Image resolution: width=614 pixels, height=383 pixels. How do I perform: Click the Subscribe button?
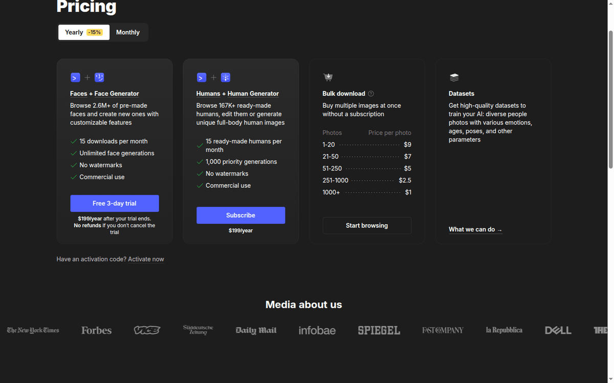click(x=240, y=215)
